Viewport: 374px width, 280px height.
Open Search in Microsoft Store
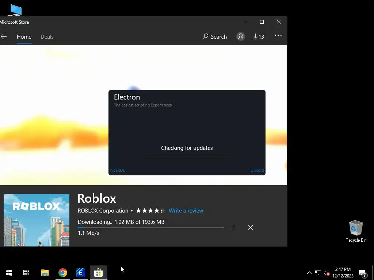tap(214, 37)
